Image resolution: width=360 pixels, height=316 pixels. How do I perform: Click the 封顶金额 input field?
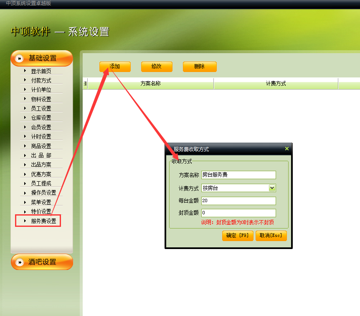238,213
